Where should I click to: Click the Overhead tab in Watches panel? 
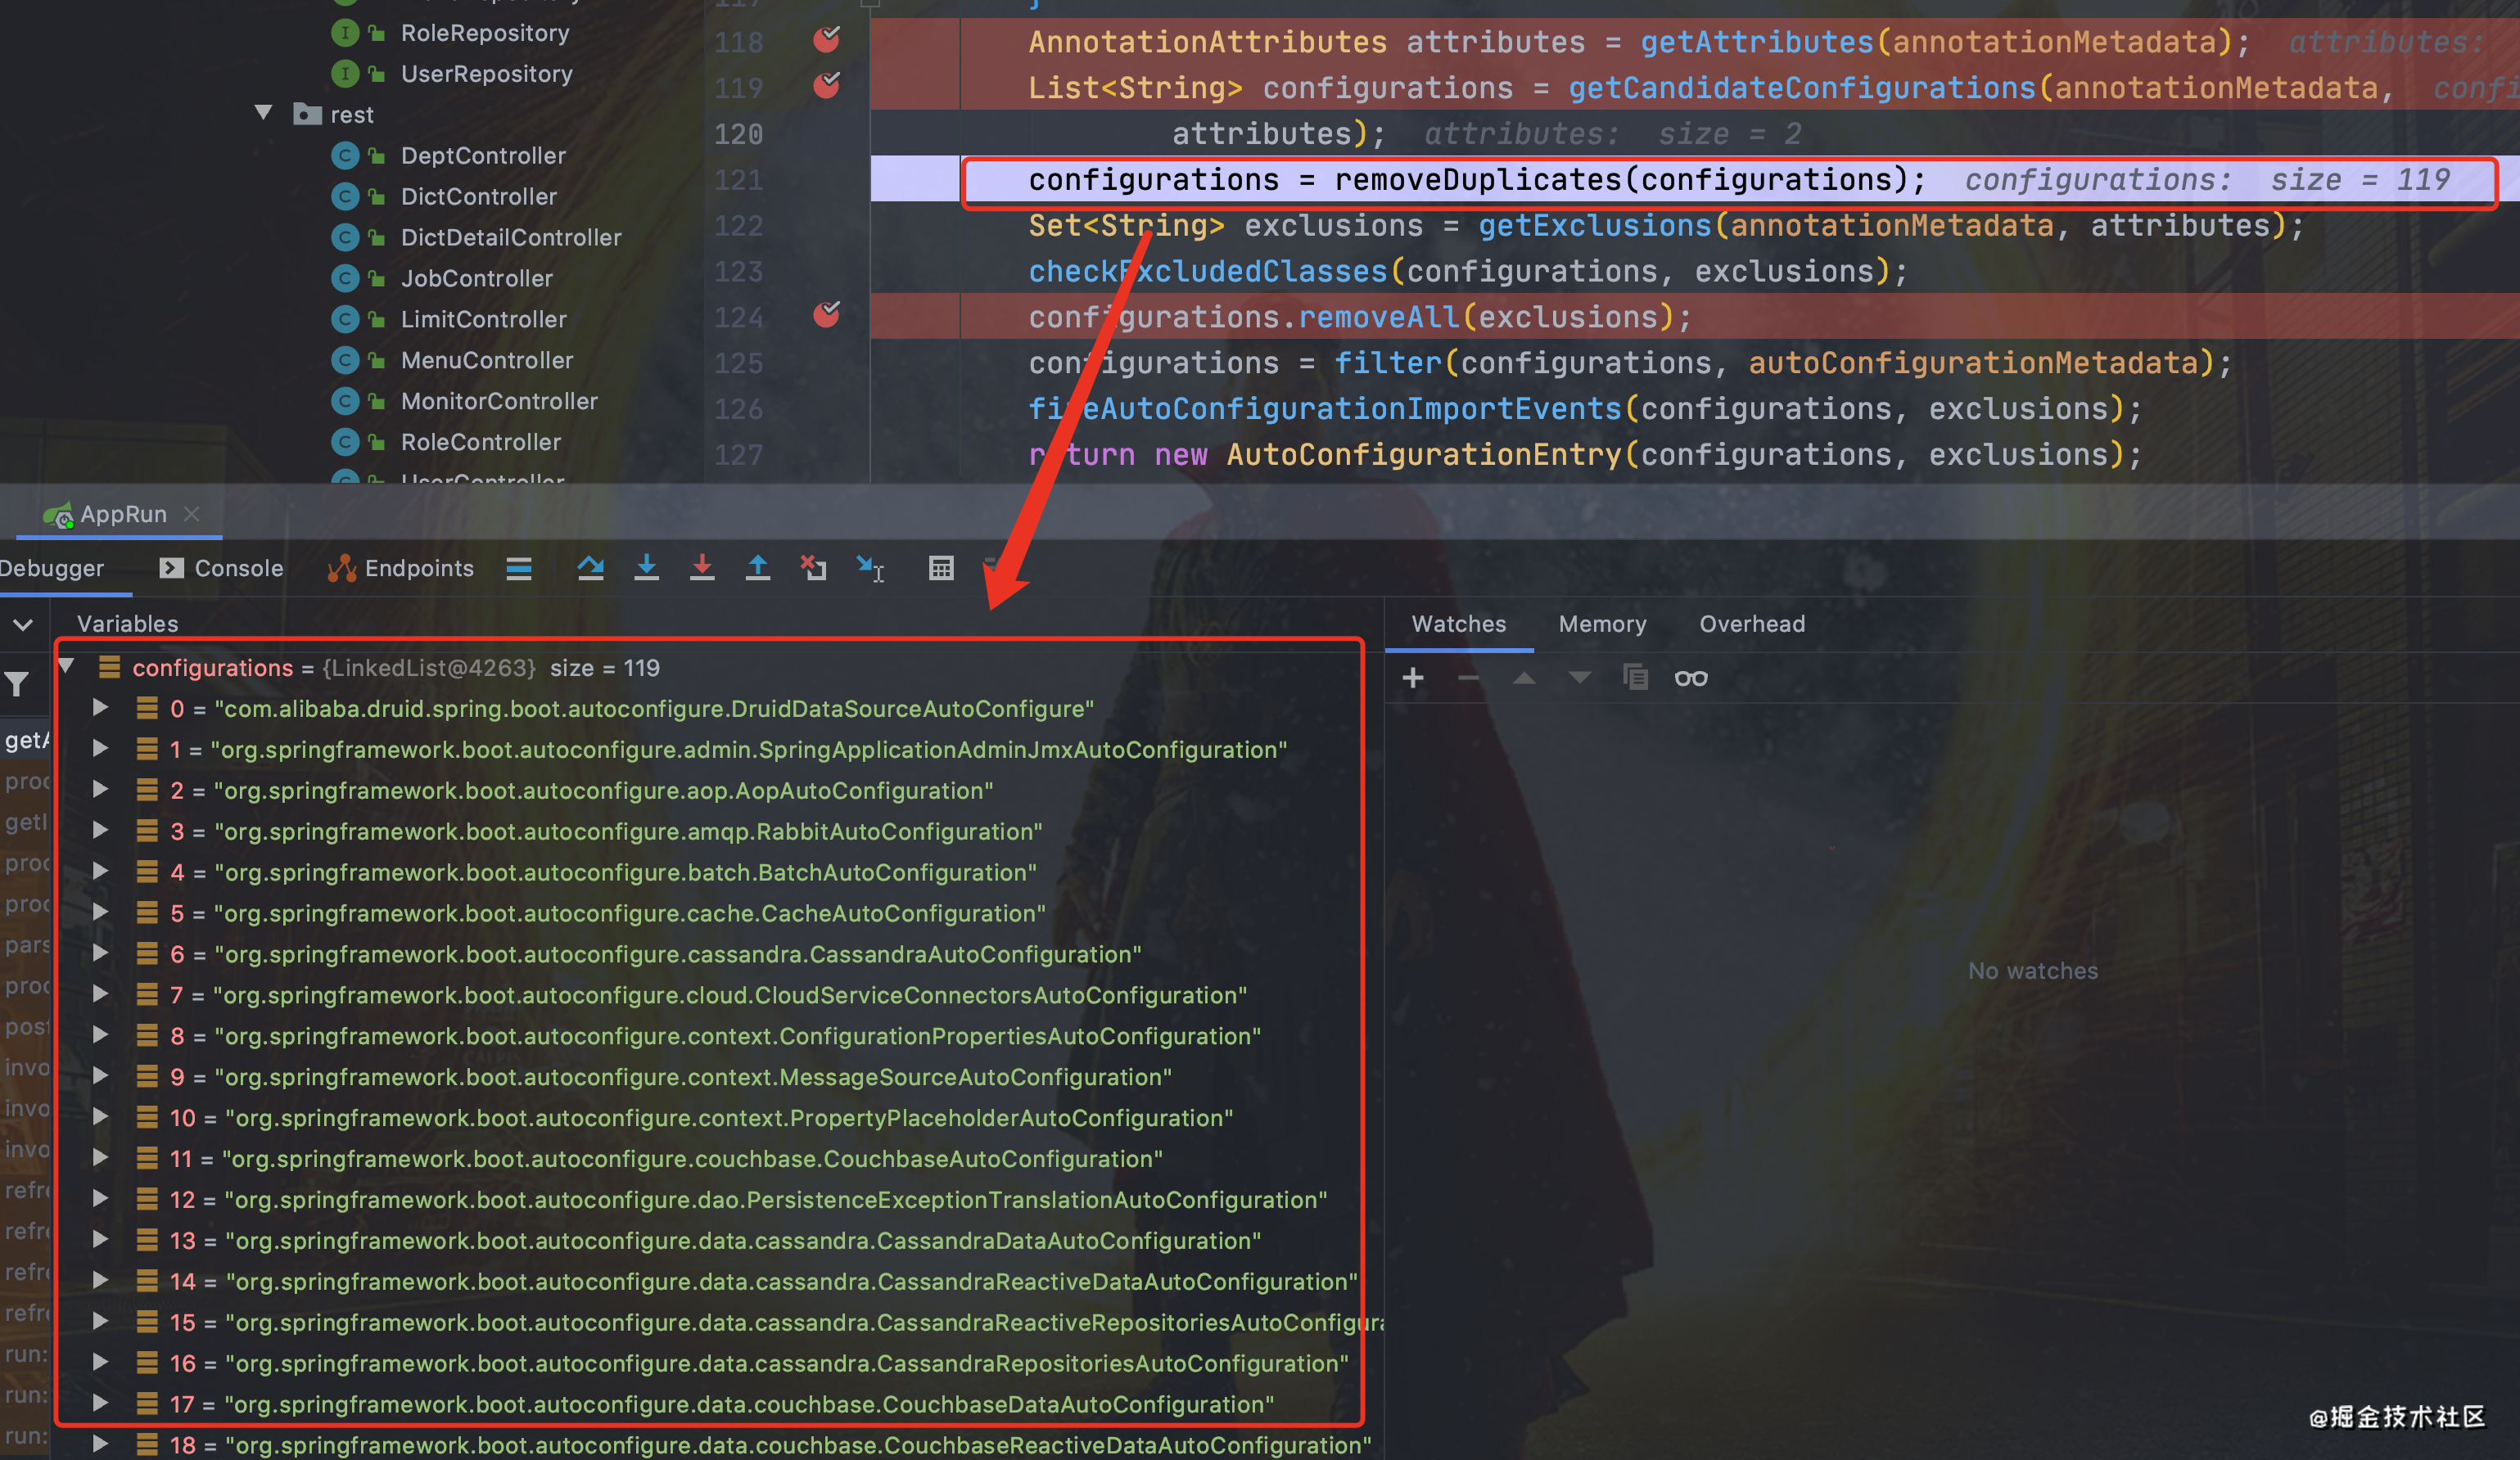tap(1752, 624)
